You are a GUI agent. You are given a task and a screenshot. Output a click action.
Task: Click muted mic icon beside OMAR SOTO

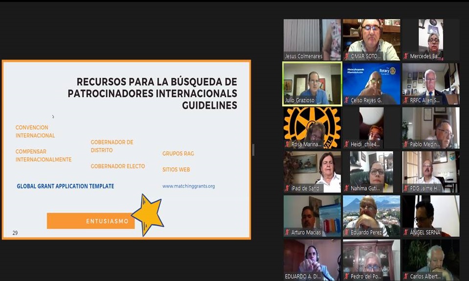[x=347, y=56]
